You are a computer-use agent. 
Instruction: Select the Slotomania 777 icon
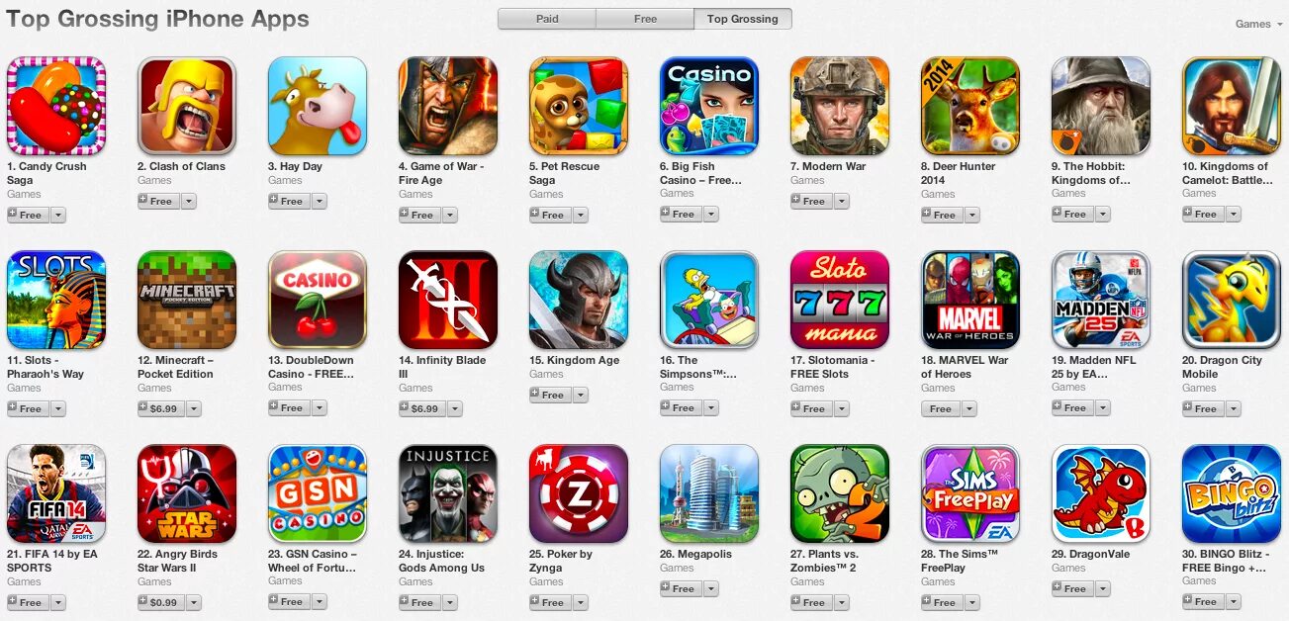pyautogui.click(x=840, y=300)
